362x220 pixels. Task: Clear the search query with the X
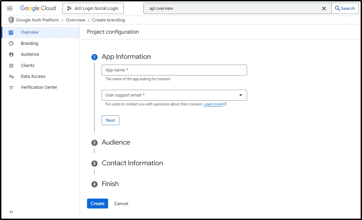point(324,8)
